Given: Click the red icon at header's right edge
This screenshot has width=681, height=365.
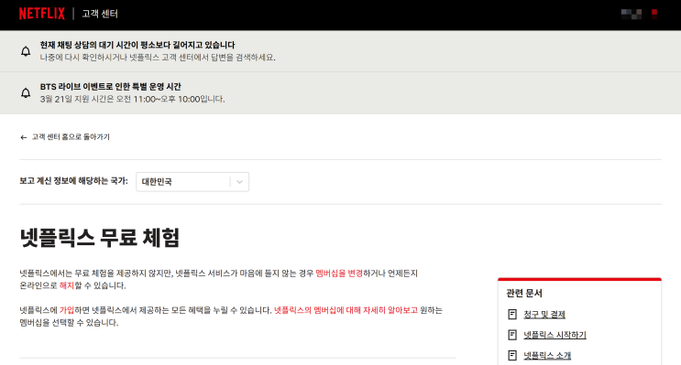Looking at the screenshot, I should pos(654,14).
